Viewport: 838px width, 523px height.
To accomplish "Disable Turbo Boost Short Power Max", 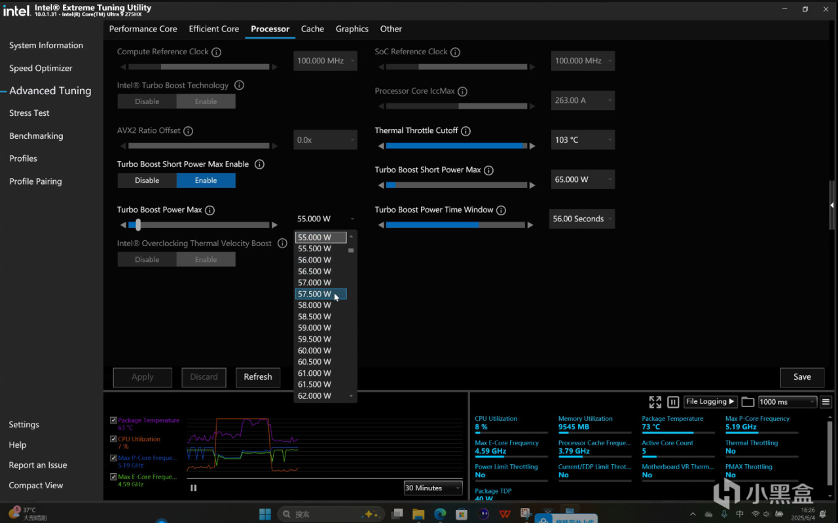I will [x=147, y=181].
